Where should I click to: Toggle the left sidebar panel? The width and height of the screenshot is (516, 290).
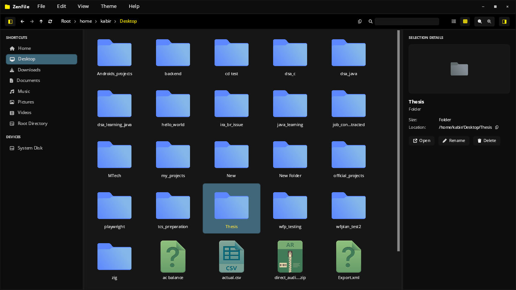click(x=10, y=22)
